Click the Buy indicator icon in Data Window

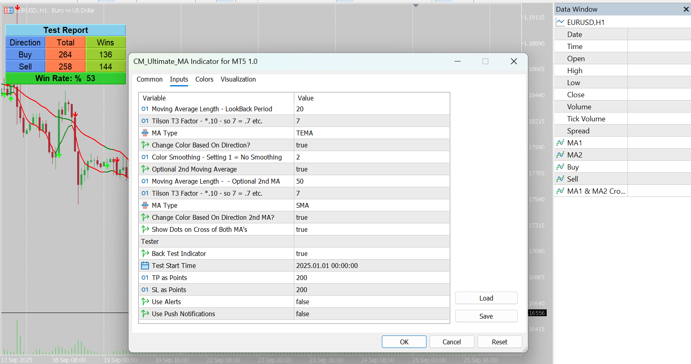560,167
